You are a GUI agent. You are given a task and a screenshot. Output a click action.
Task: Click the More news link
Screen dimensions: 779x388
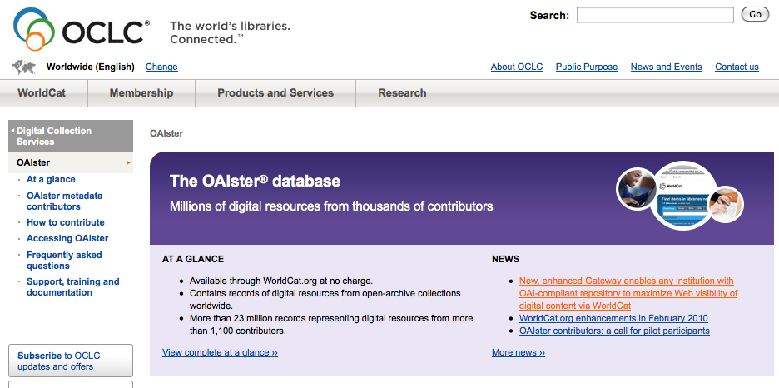tap(519, 352)
